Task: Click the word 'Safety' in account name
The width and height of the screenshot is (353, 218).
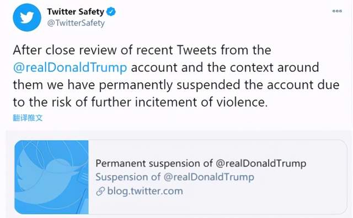Action: click(x=92, y=12)
